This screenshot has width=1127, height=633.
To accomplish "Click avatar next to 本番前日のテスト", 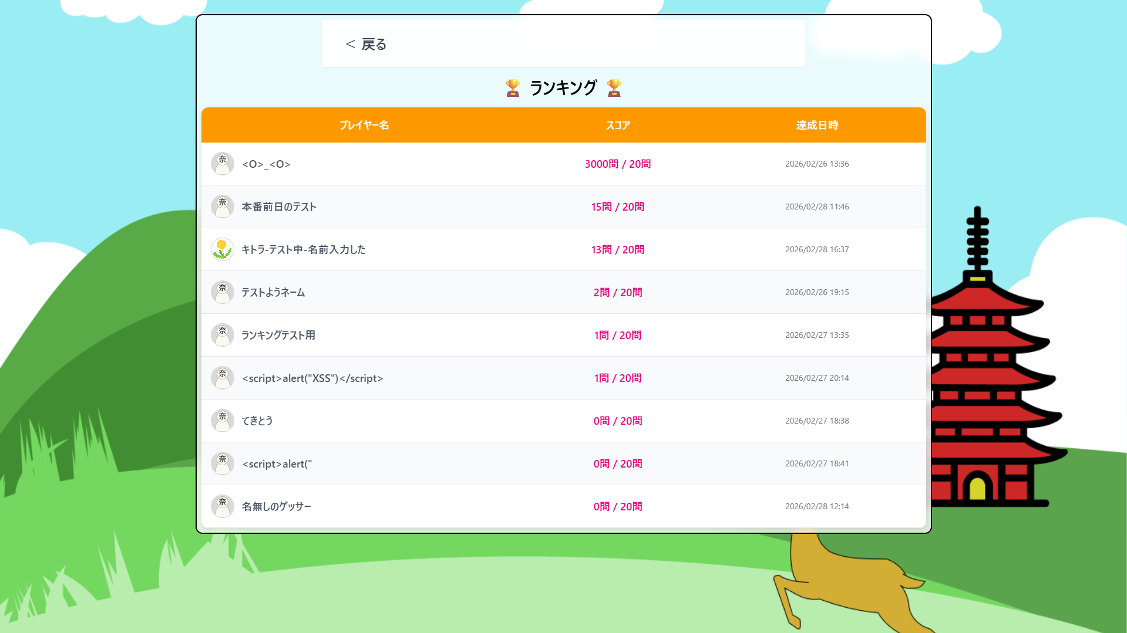I will (x=223, y=207).
